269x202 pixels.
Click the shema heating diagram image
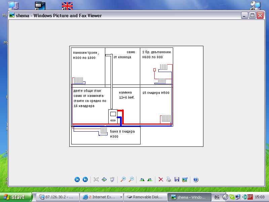pos(136,96)
